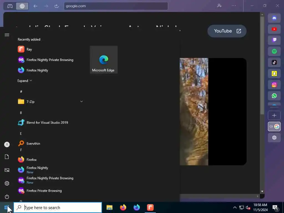Click the scrollbar down arrow in the browser
The width and height of the screenshot is (284, 213).
pyautogui.click(x=262, y=191)
